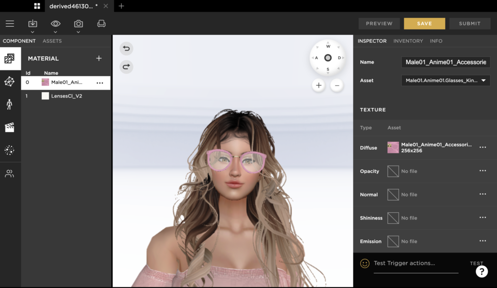Open the Mesh panel from the sidebar
The height and width of the screenshot is (288, 497).
10,82
